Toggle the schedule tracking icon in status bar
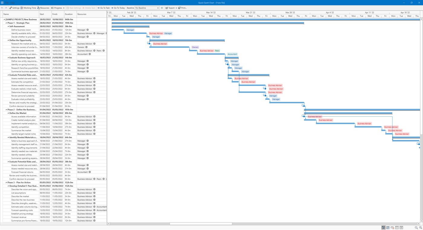Viewport: 423px width, 230px height. 392,228
